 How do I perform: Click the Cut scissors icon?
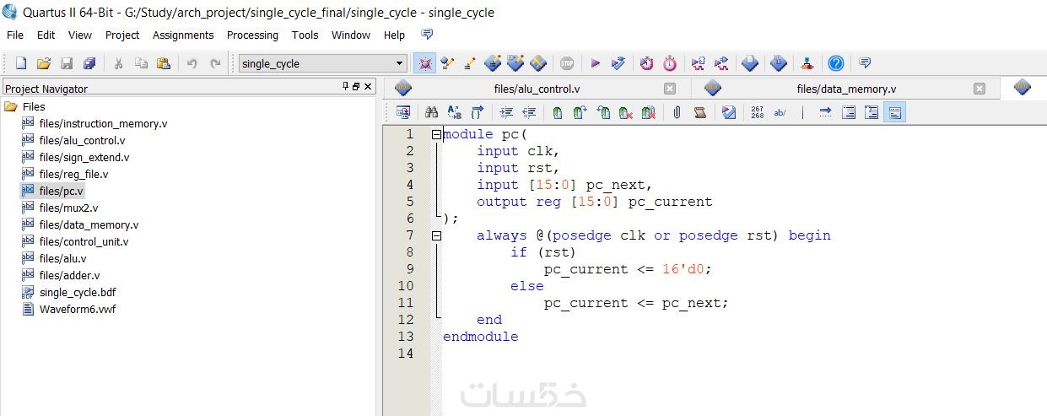tap(119, 63)
